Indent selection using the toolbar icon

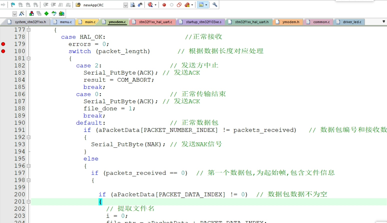pos(45,5)
